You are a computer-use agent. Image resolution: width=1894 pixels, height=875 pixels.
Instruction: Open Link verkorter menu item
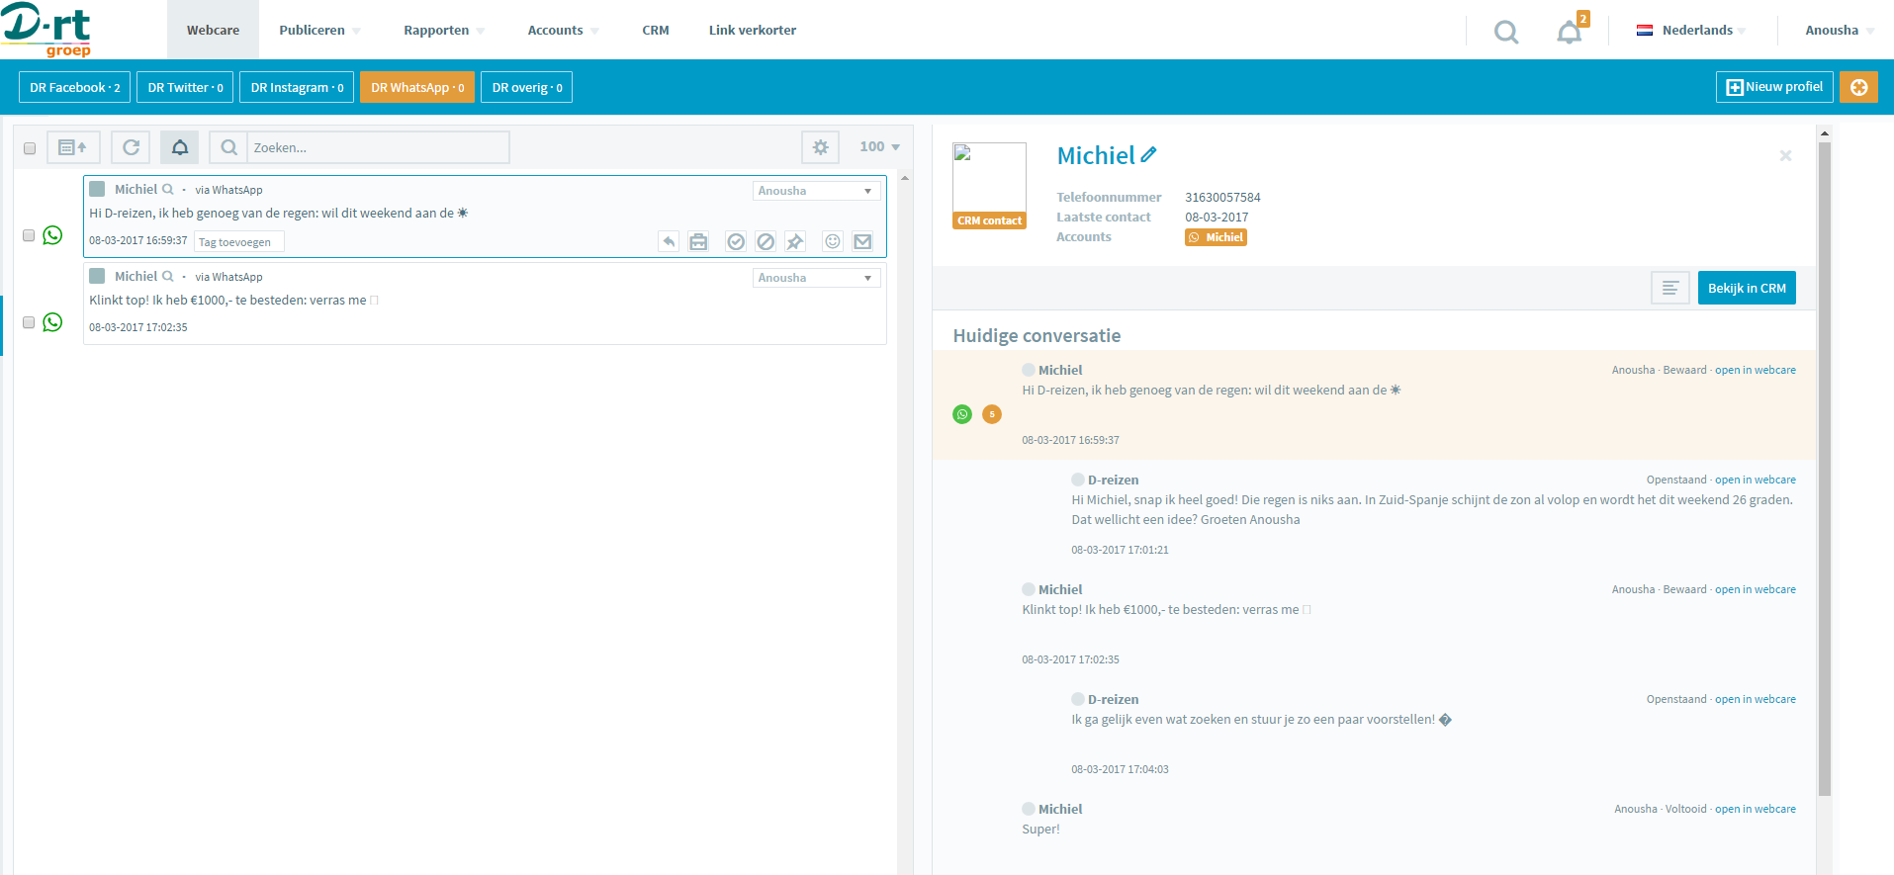[753, 30]
